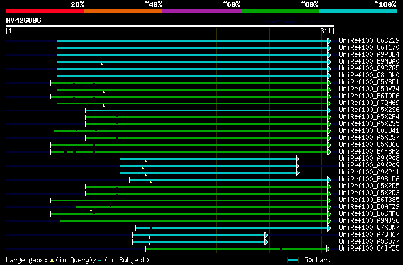
Task: Click the yellow gap marker under the A5AV74 alignment
Action: (x=103, y=92)
